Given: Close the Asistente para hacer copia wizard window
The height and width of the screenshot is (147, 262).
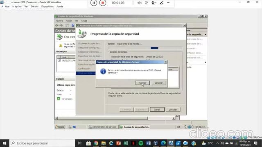Looking at the screenshot, I should pos(184,25).
